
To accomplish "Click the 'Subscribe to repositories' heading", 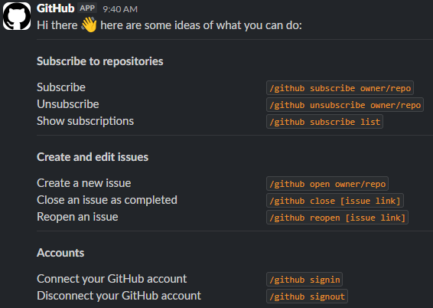I will [x=100, y=61].
